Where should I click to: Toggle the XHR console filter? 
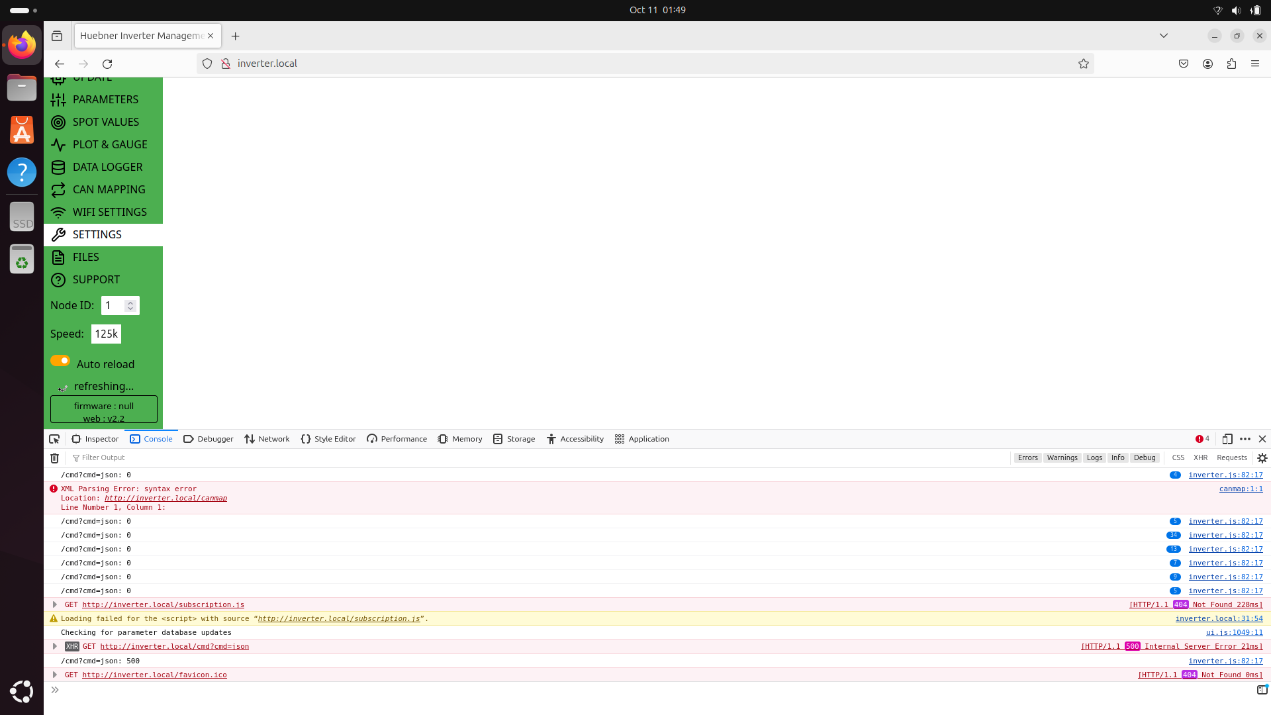pos(1200,458)
